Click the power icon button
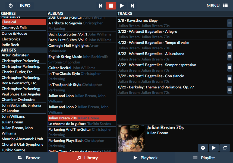233x163 pixels. pos(11,6)
